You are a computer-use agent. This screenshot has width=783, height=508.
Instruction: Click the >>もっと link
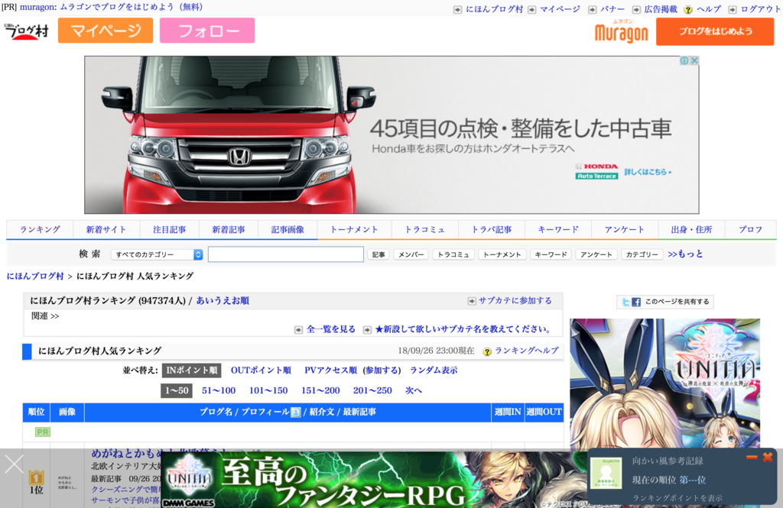click(685, 254)
